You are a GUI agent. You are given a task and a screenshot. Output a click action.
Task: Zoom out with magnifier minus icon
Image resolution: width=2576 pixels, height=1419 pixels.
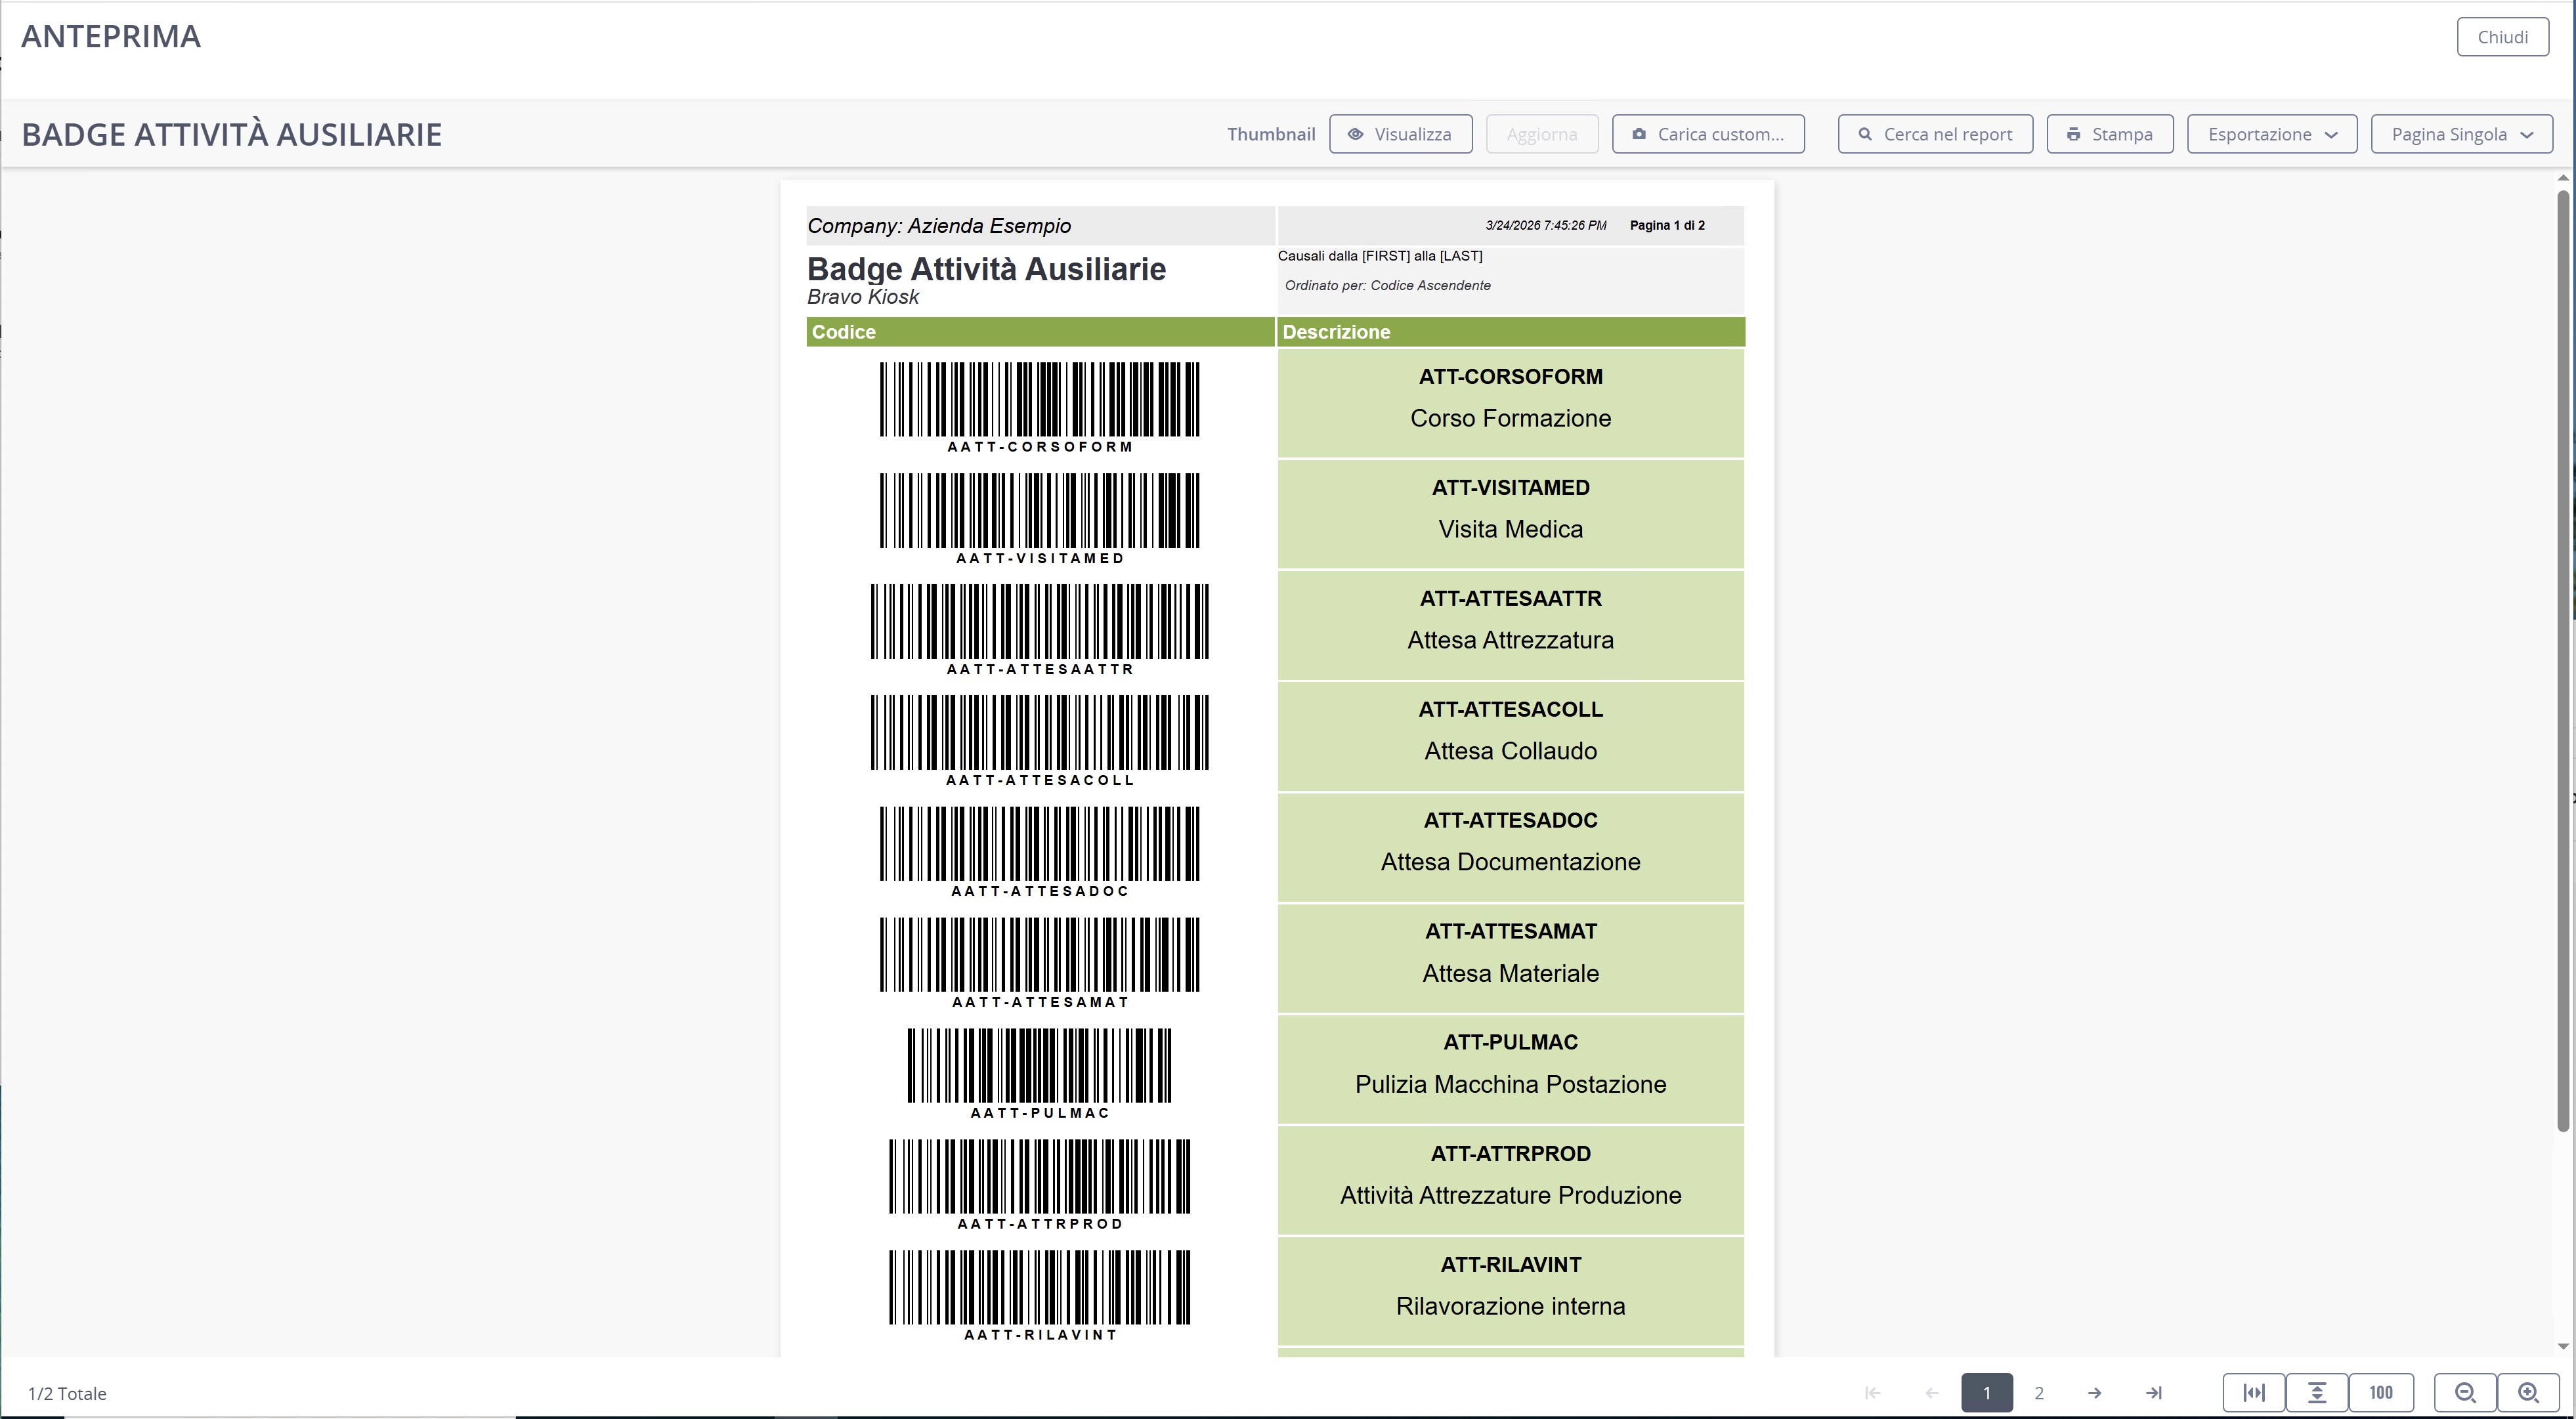pyautogui.click(x=2465, y=1393)
